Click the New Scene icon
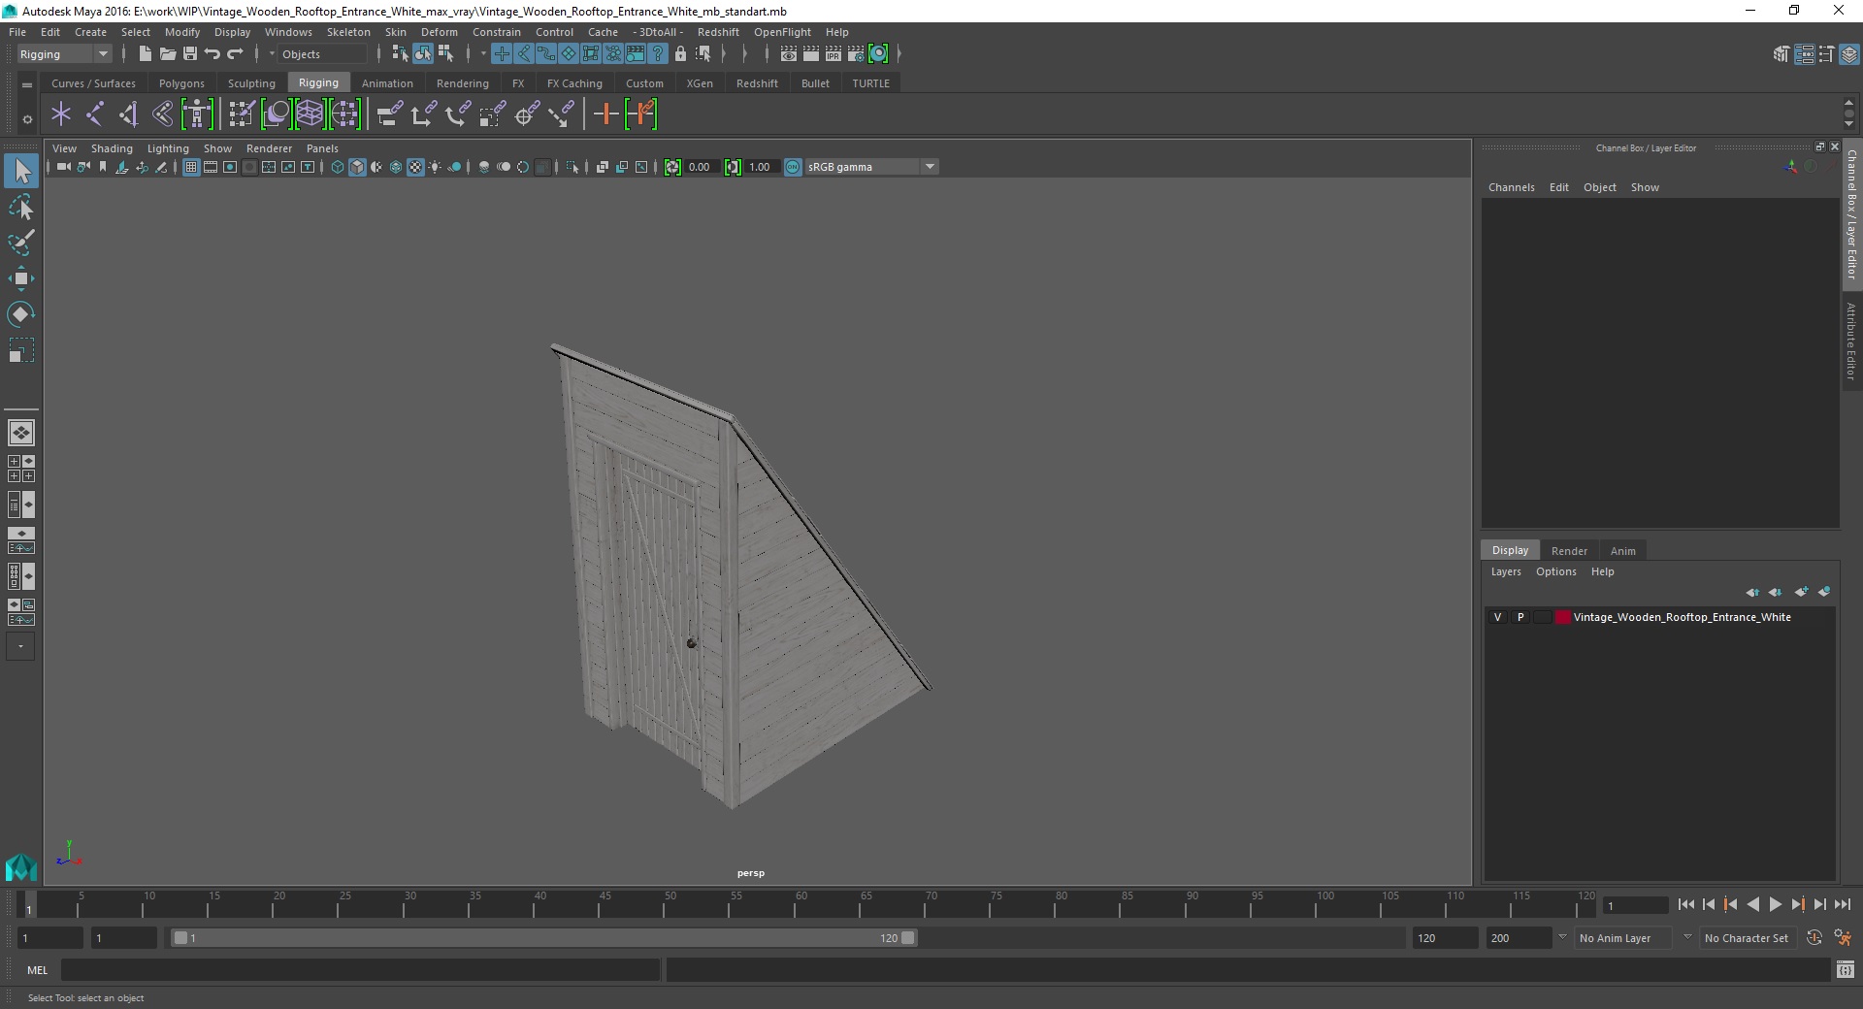The height and width of the screenshot is (1009, 1863). pos(145,54)
